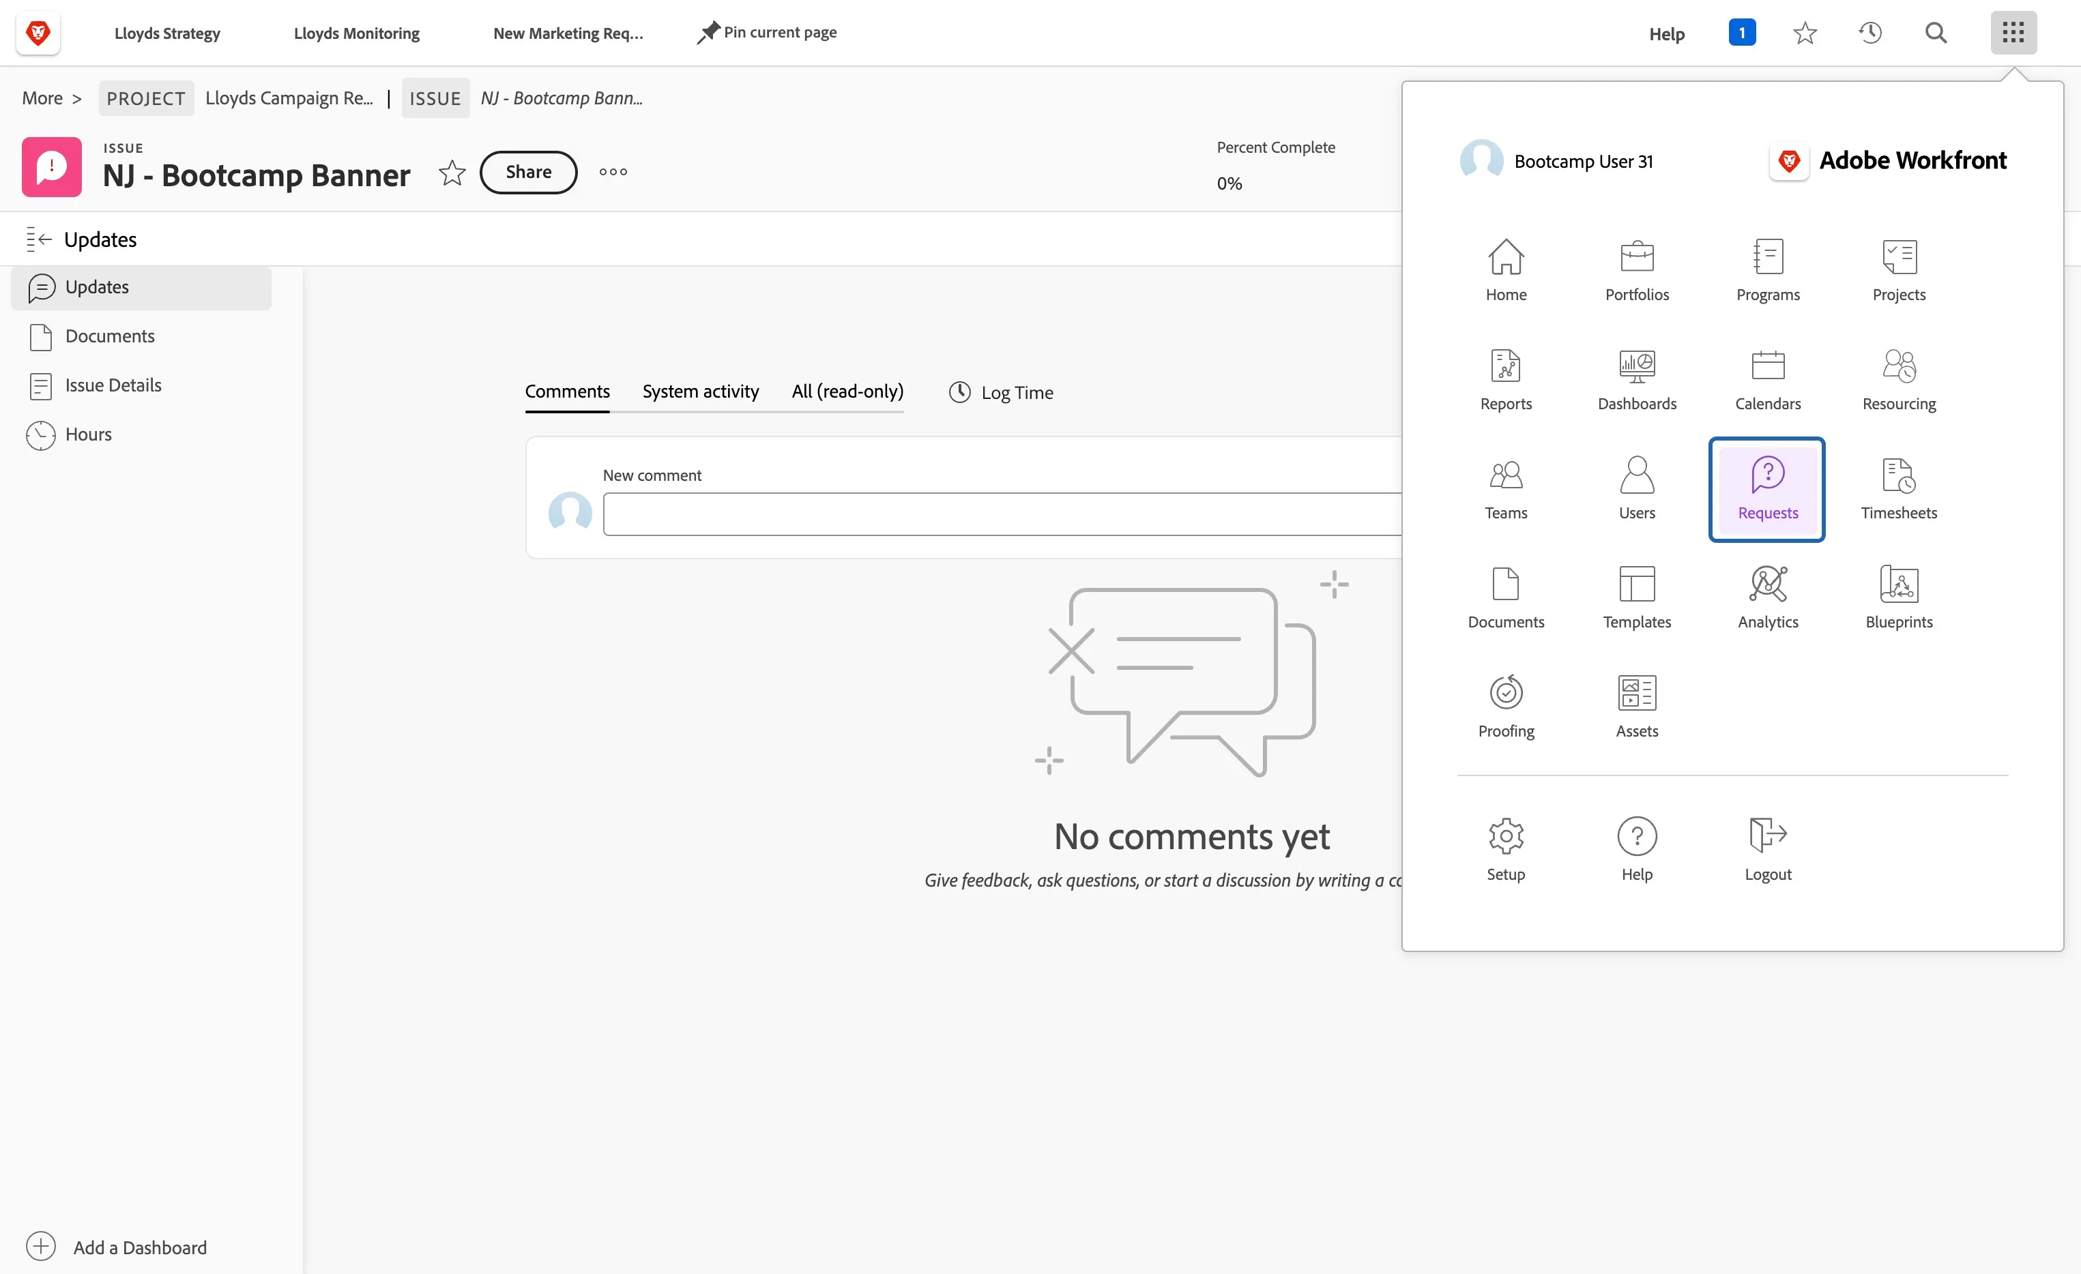The image size is (2081, 1274).
Task: Open Timesheets in the main menu
Action: 1899,488
